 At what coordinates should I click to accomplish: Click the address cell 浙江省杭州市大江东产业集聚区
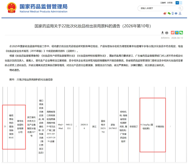point(31,126)
